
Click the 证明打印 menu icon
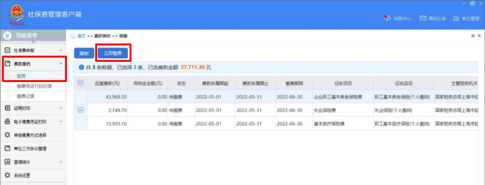[x=8, y=108]
